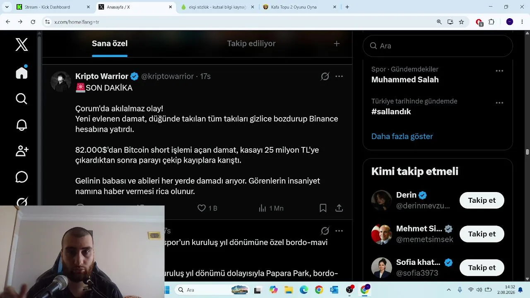530x298 pixels.
Task: Close the Anasayfa / X tab
Action: tap(171, 7)
